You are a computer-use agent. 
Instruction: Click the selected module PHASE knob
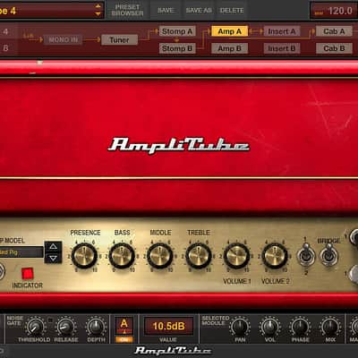pyautogui.click(x=300, y=327)
